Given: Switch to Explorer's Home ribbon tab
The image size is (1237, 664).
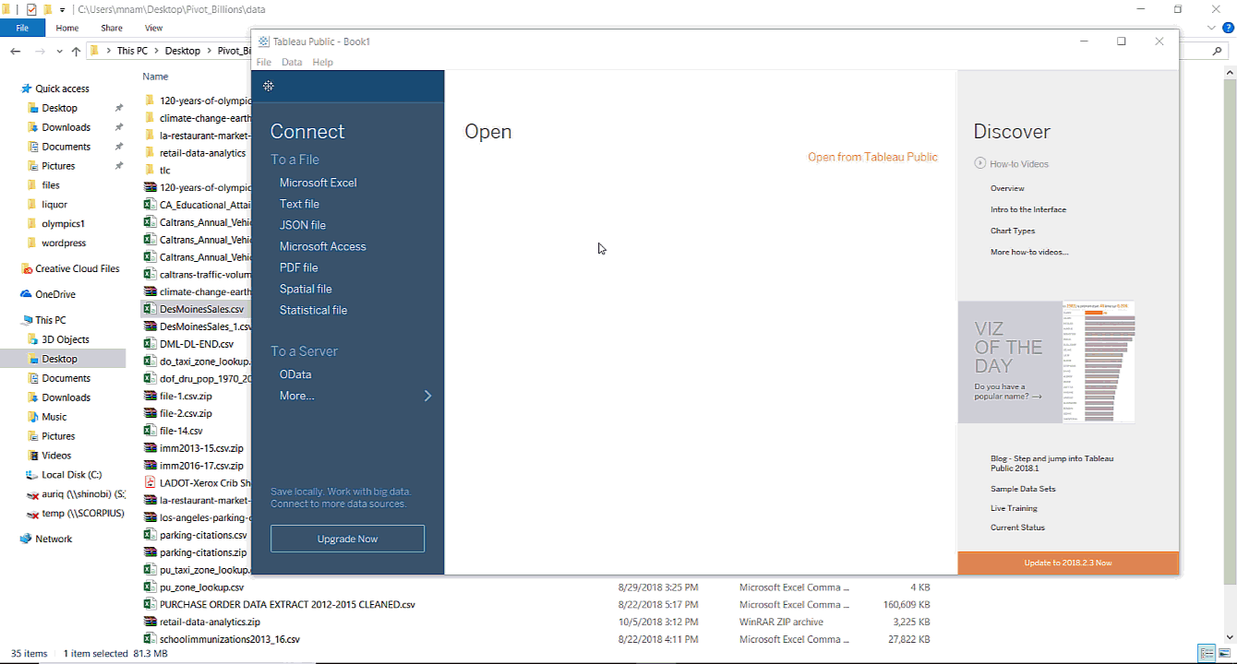Looking at the screenshot, I should (x=67, y=28).
